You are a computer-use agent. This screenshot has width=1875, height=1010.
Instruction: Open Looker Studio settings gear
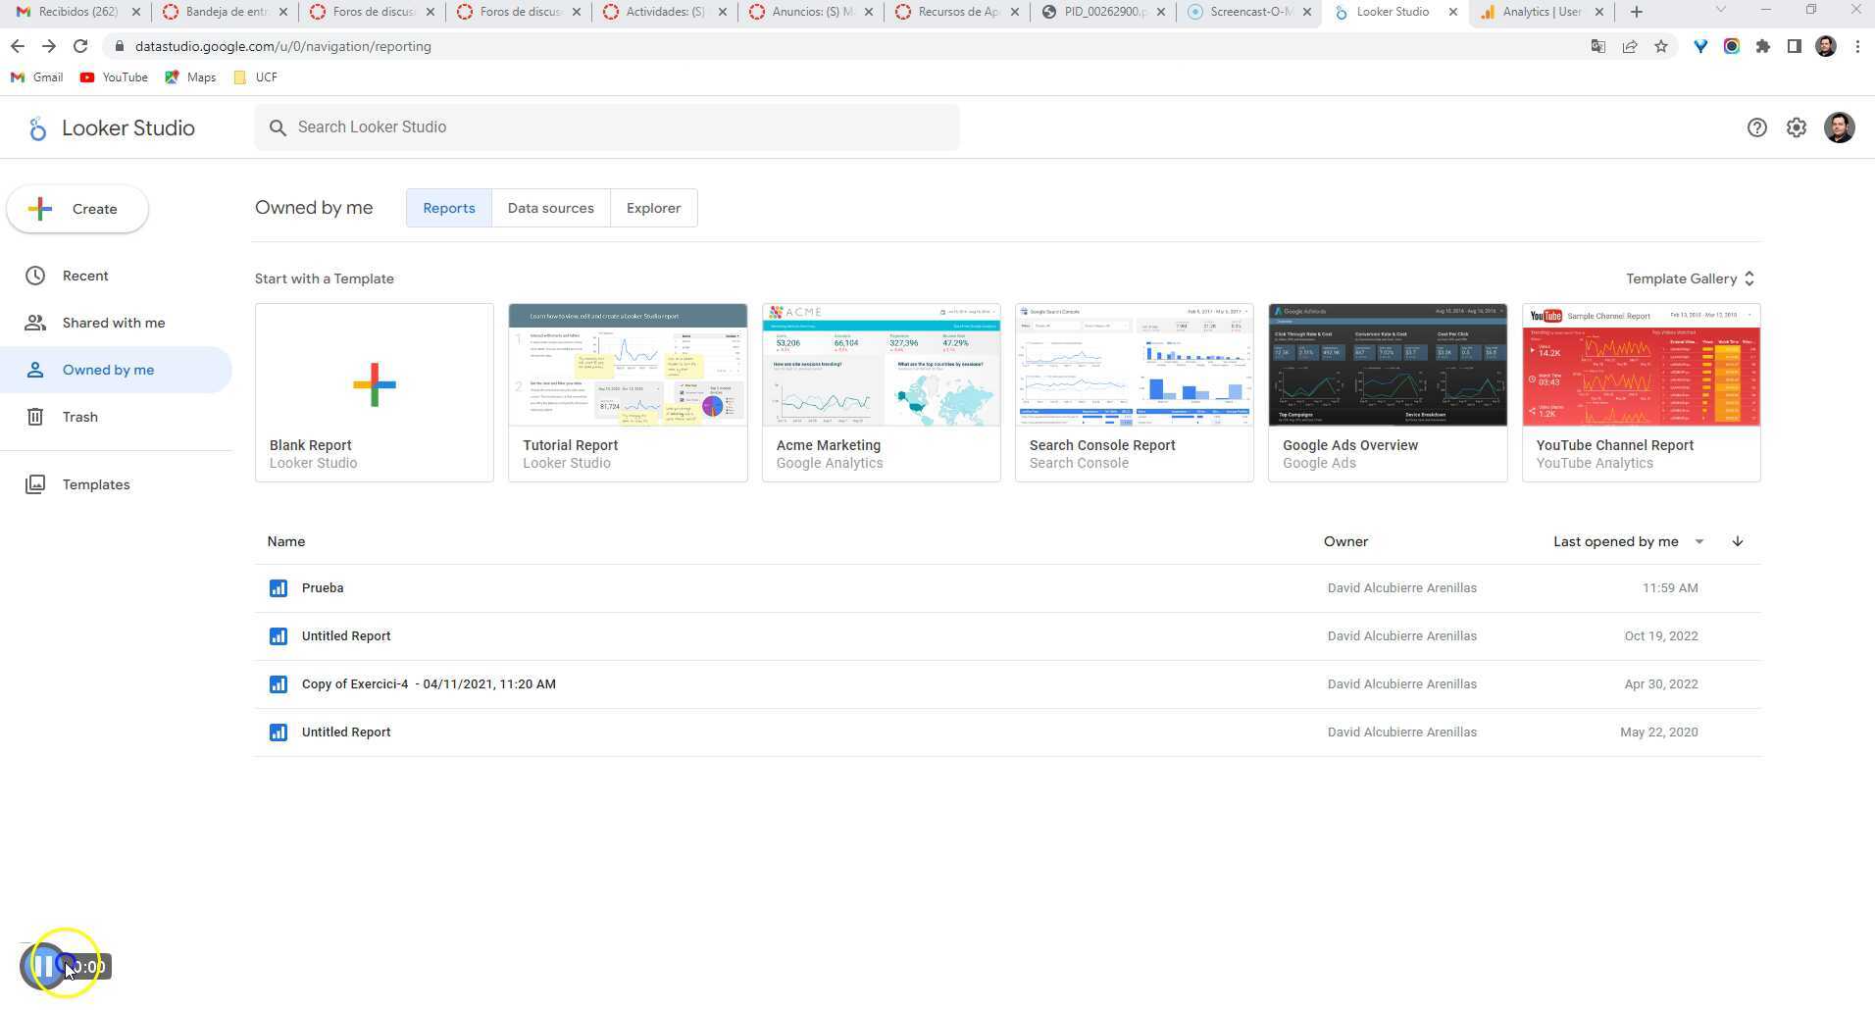[1796, 127]
